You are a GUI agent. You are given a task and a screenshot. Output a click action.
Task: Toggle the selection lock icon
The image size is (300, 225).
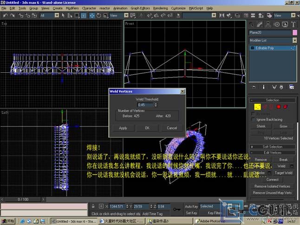point(93,206)
